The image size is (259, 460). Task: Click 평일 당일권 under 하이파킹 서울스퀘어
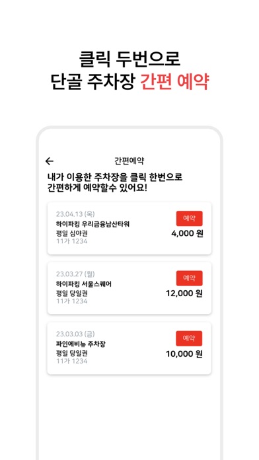pyautogui.click(x=71, y=293)
